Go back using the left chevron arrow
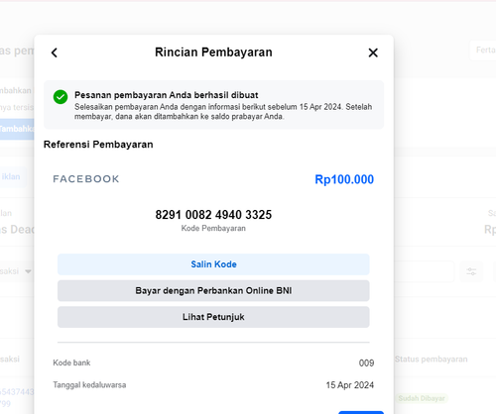Viewport: 496px width, 414px height. [x=55, y=52]
